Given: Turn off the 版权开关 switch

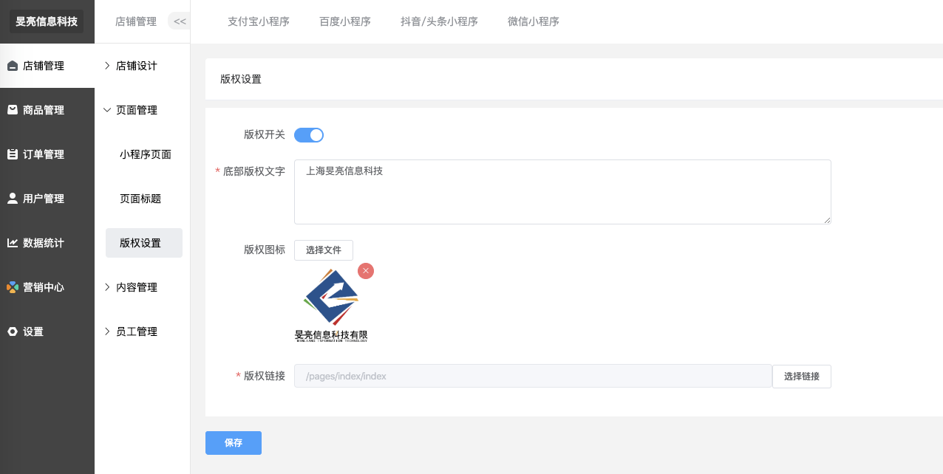Looking at the screenshot, I should click(309, 135).
